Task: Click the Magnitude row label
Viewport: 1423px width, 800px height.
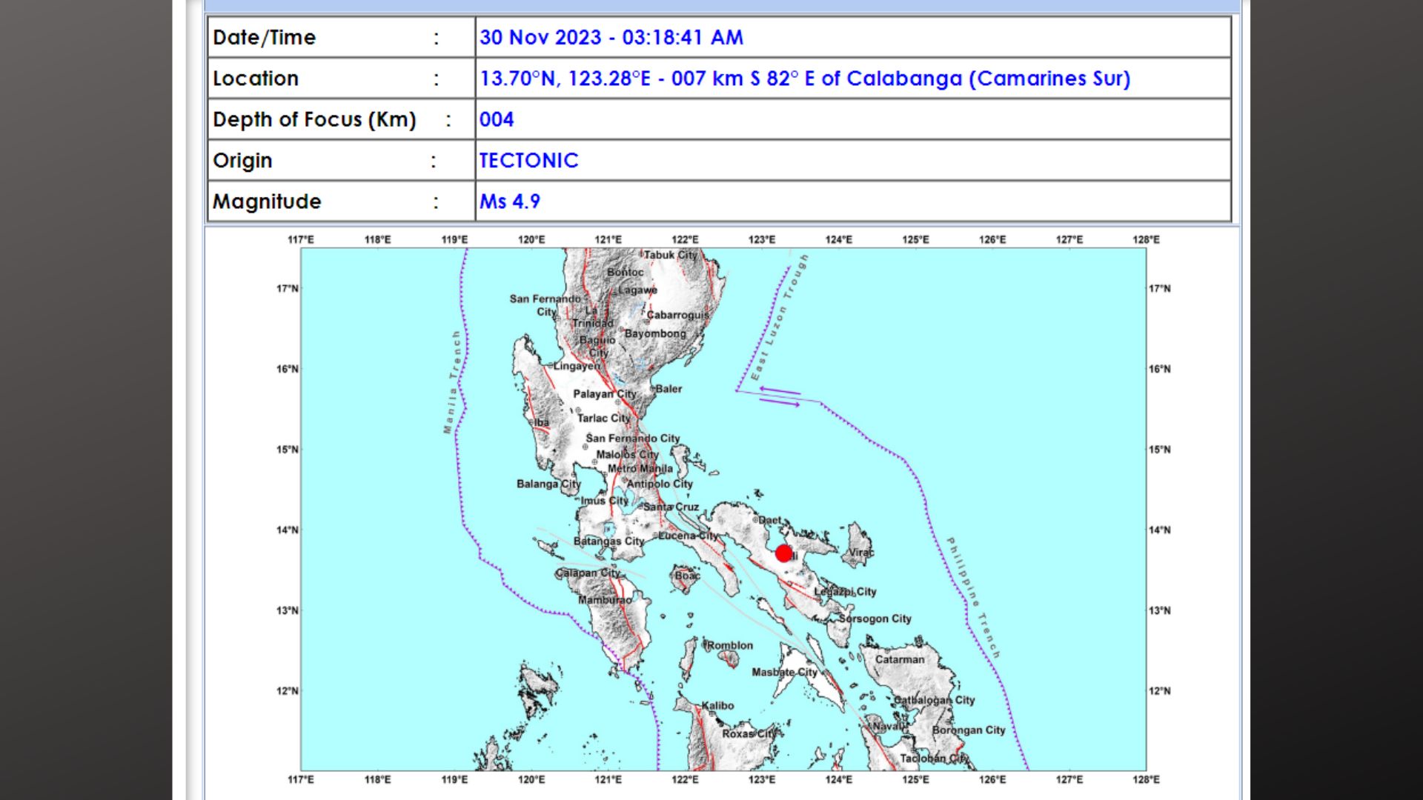Action: (267, 201)
